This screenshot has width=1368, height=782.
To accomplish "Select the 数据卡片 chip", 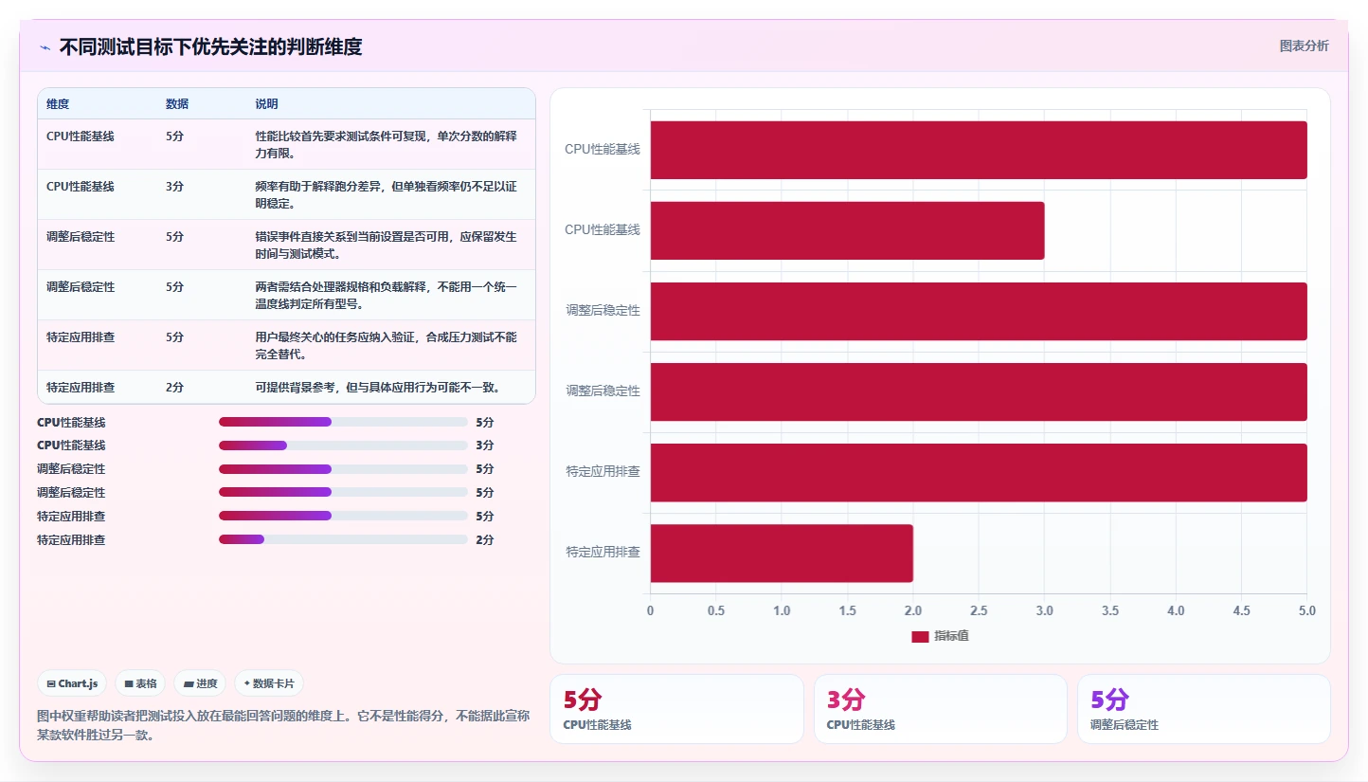I will pyautogui.click(x=269, y=683).
